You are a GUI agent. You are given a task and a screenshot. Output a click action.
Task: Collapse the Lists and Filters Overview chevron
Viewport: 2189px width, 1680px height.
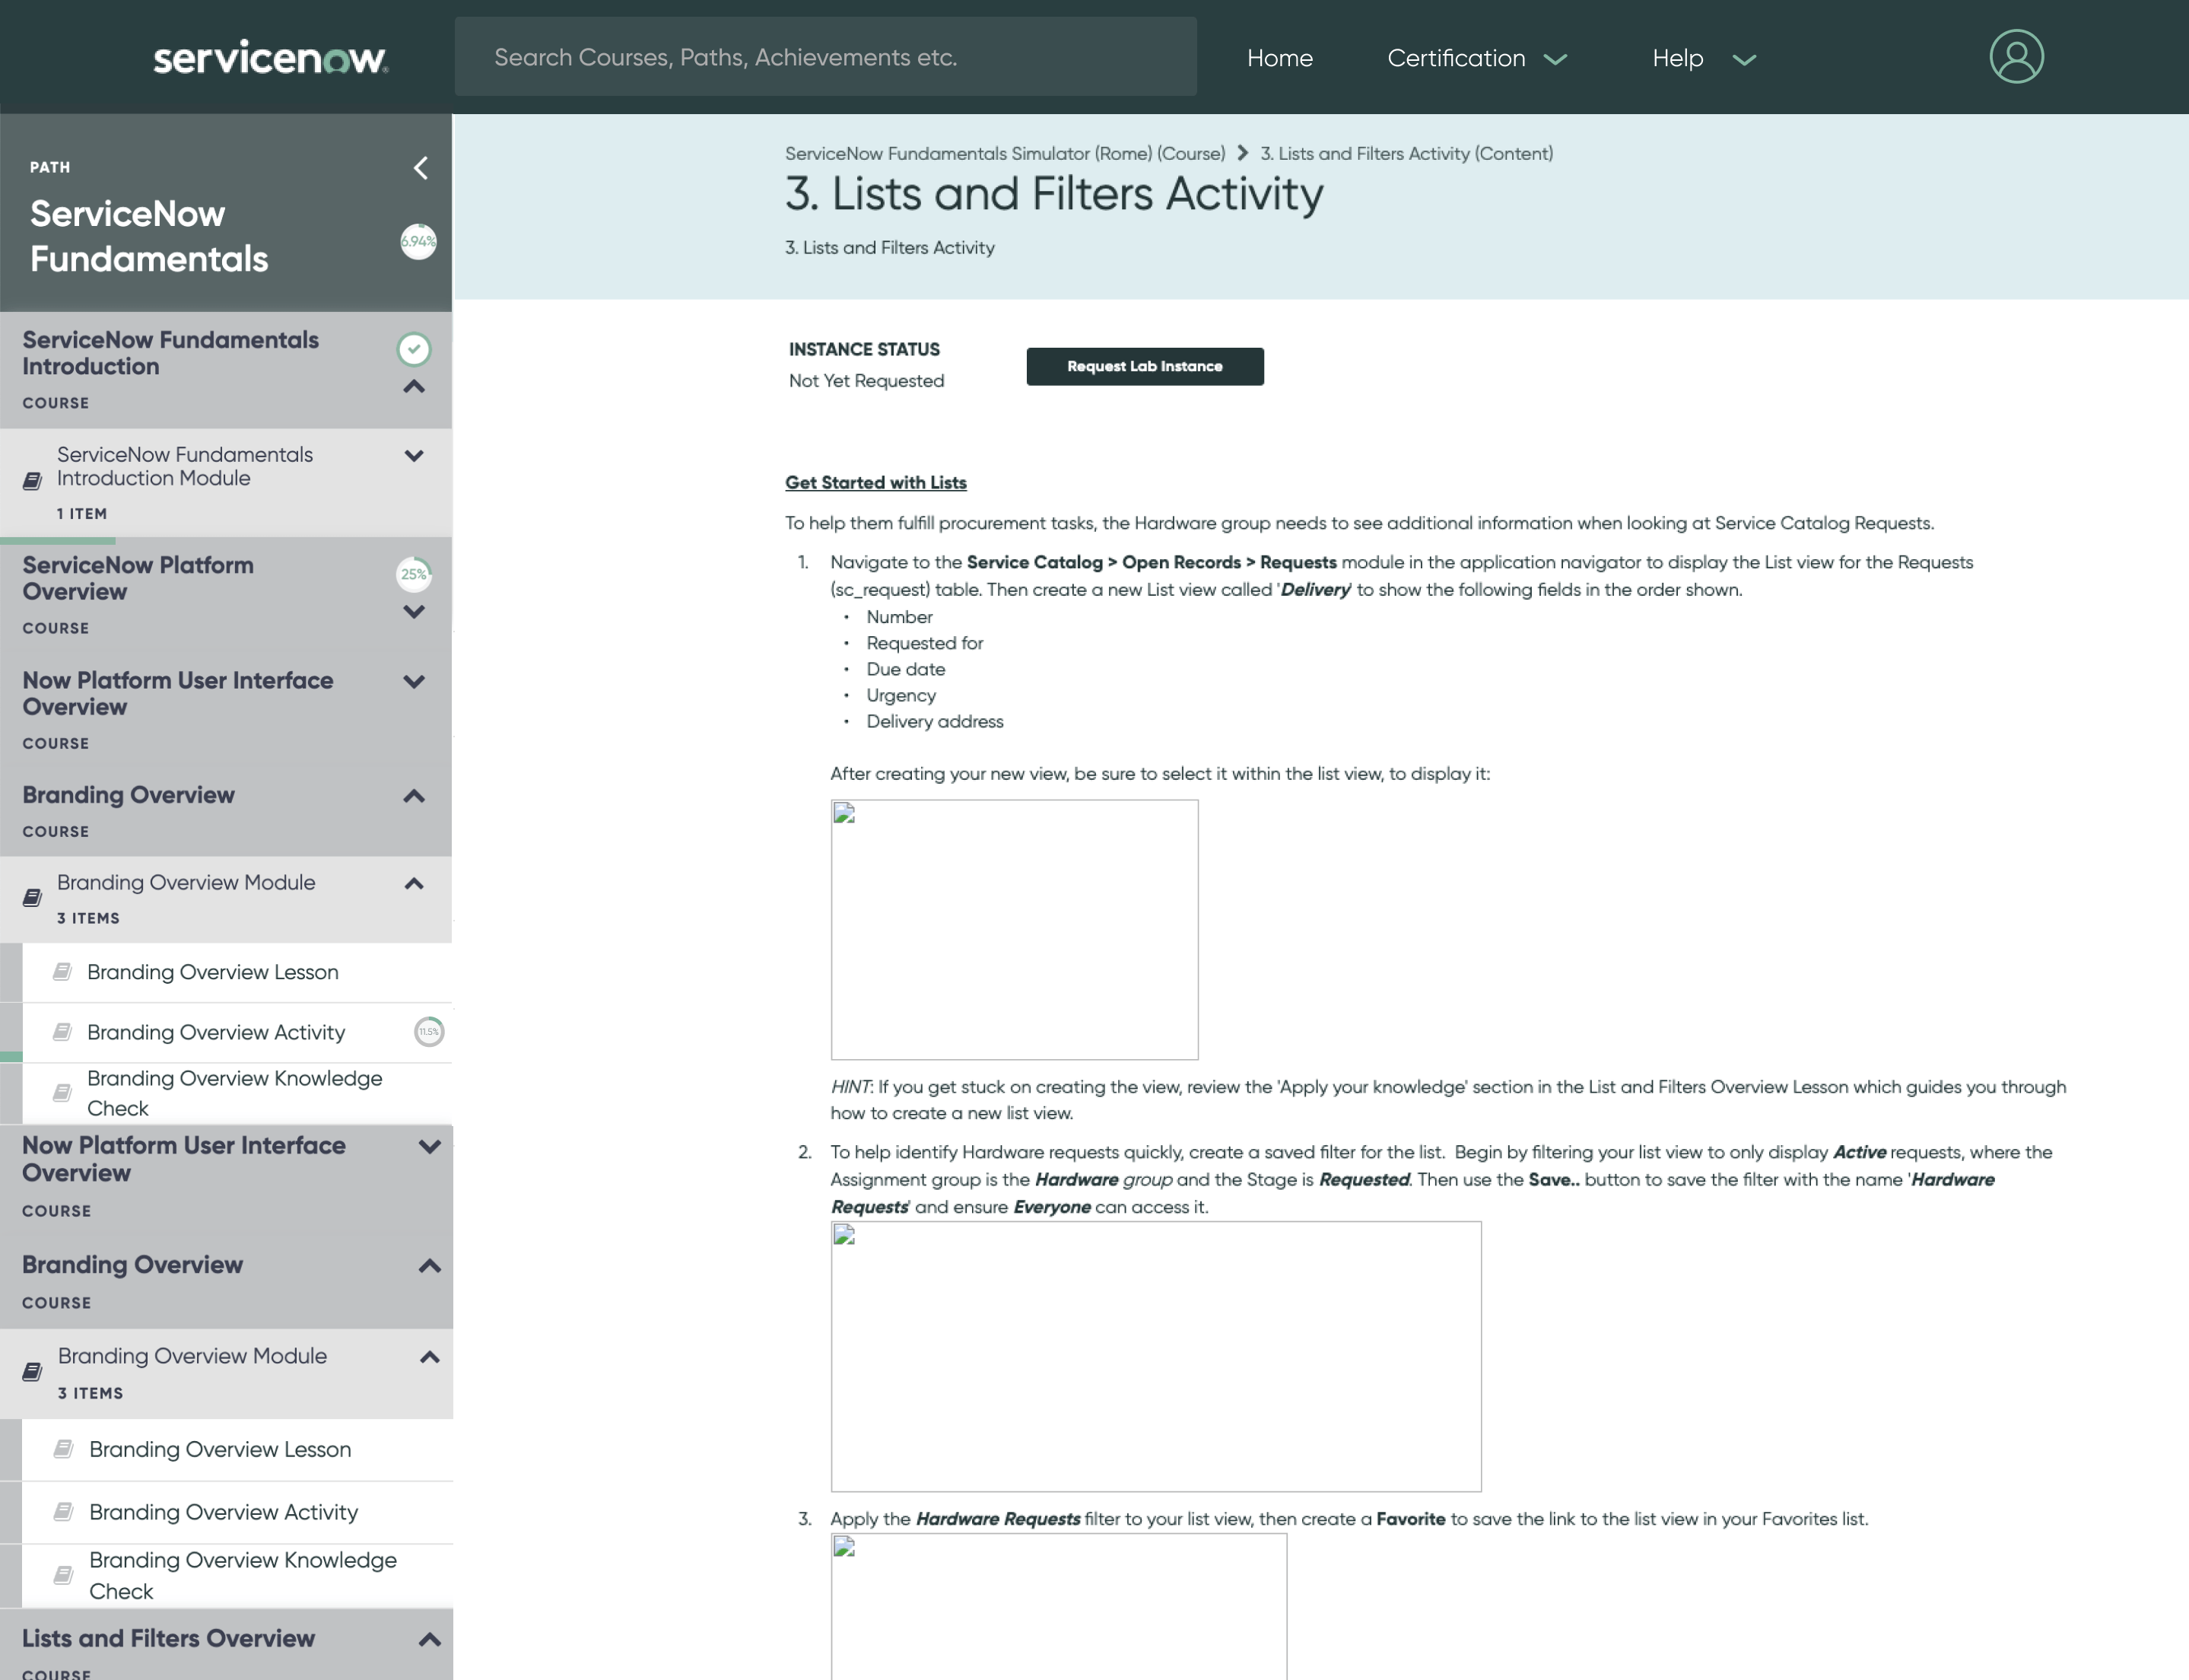[429, 1639]
